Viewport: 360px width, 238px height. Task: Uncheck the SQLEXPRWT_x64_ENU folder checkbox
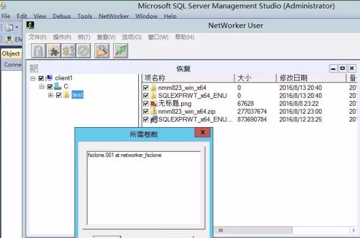(x=146, y=96)
